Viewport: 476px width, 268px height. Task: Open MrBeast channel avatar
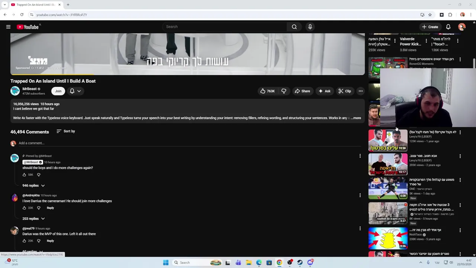point(15,91)
